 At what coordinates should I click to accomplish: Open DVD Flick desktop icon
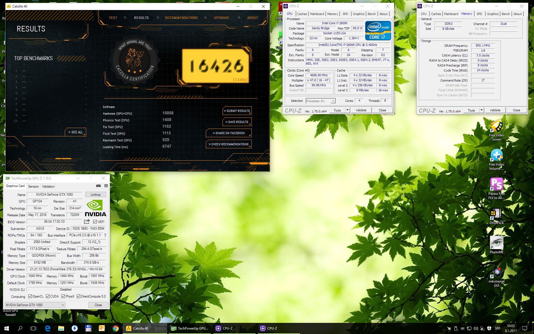(496, 216)
